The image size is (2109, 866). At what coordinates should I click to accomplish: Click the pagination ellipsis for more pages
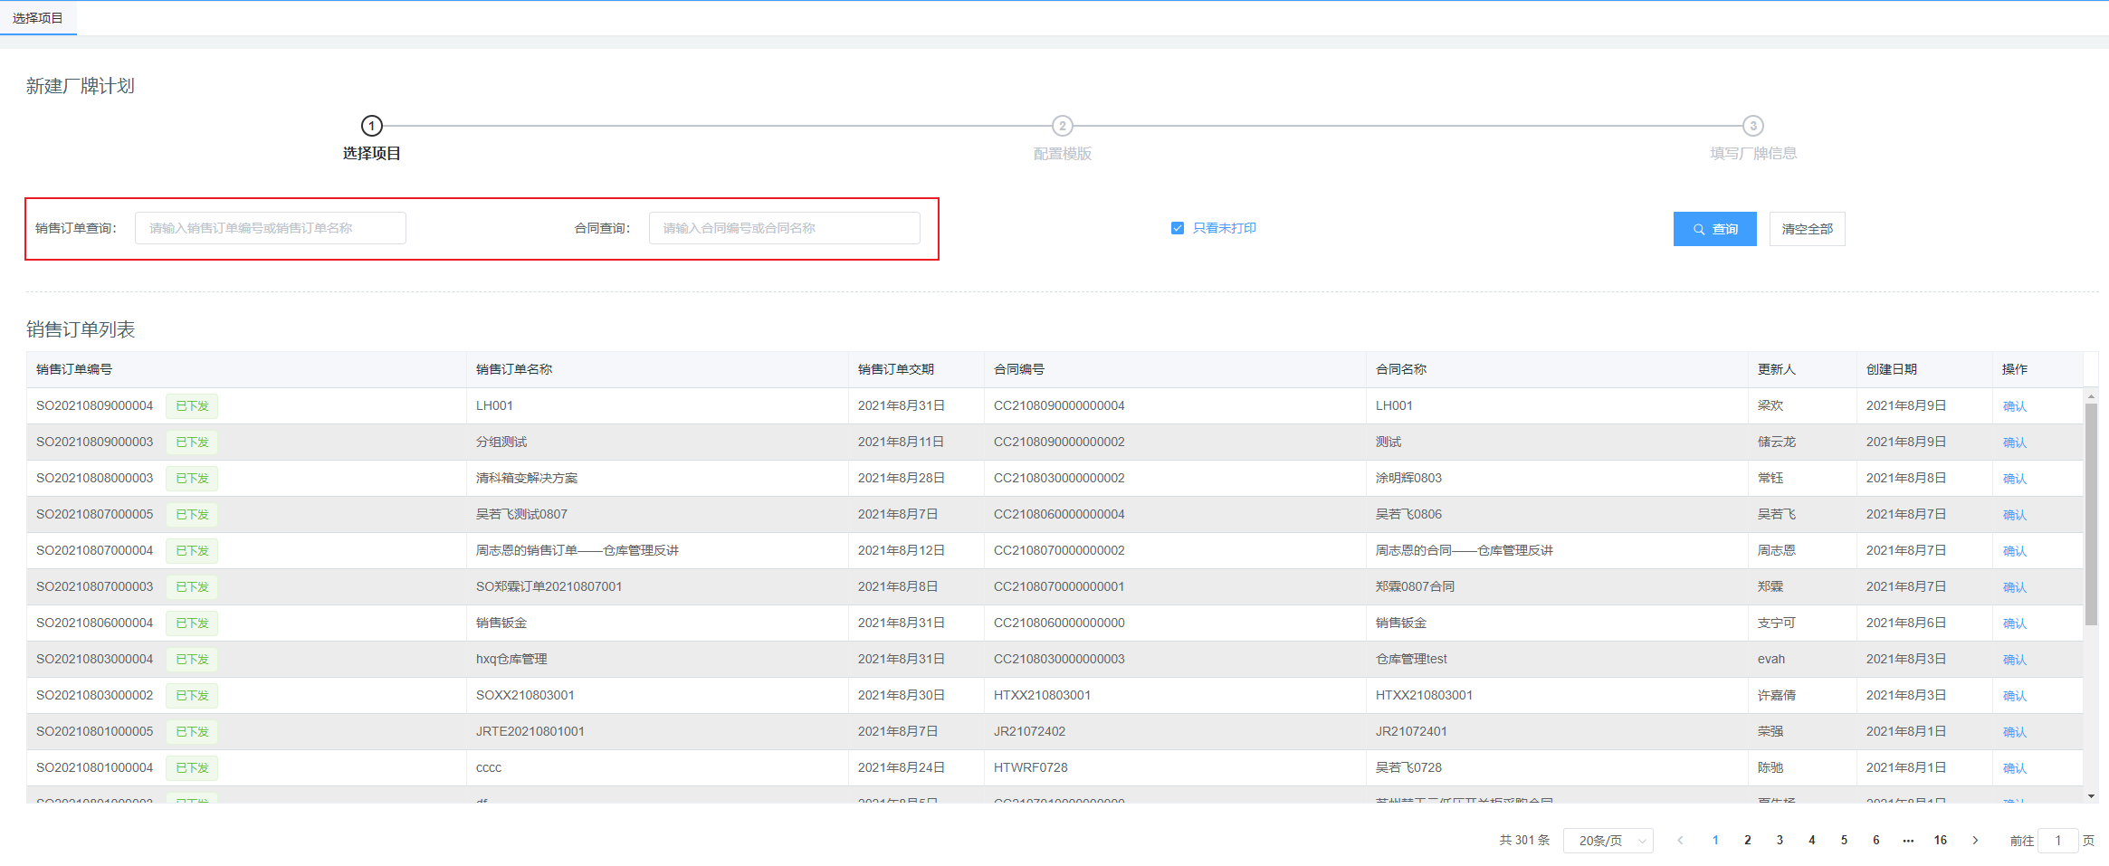coord(1908,841)
